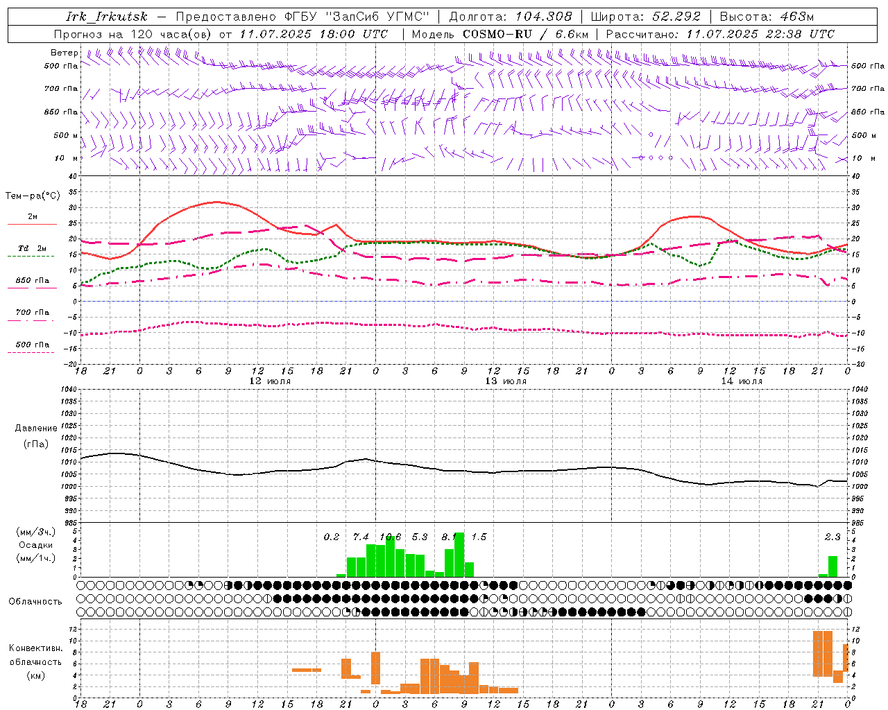Screen dimensions: 888x710
Task: Click the 8.1 precipitation total
Action: [x=448, y=537]
